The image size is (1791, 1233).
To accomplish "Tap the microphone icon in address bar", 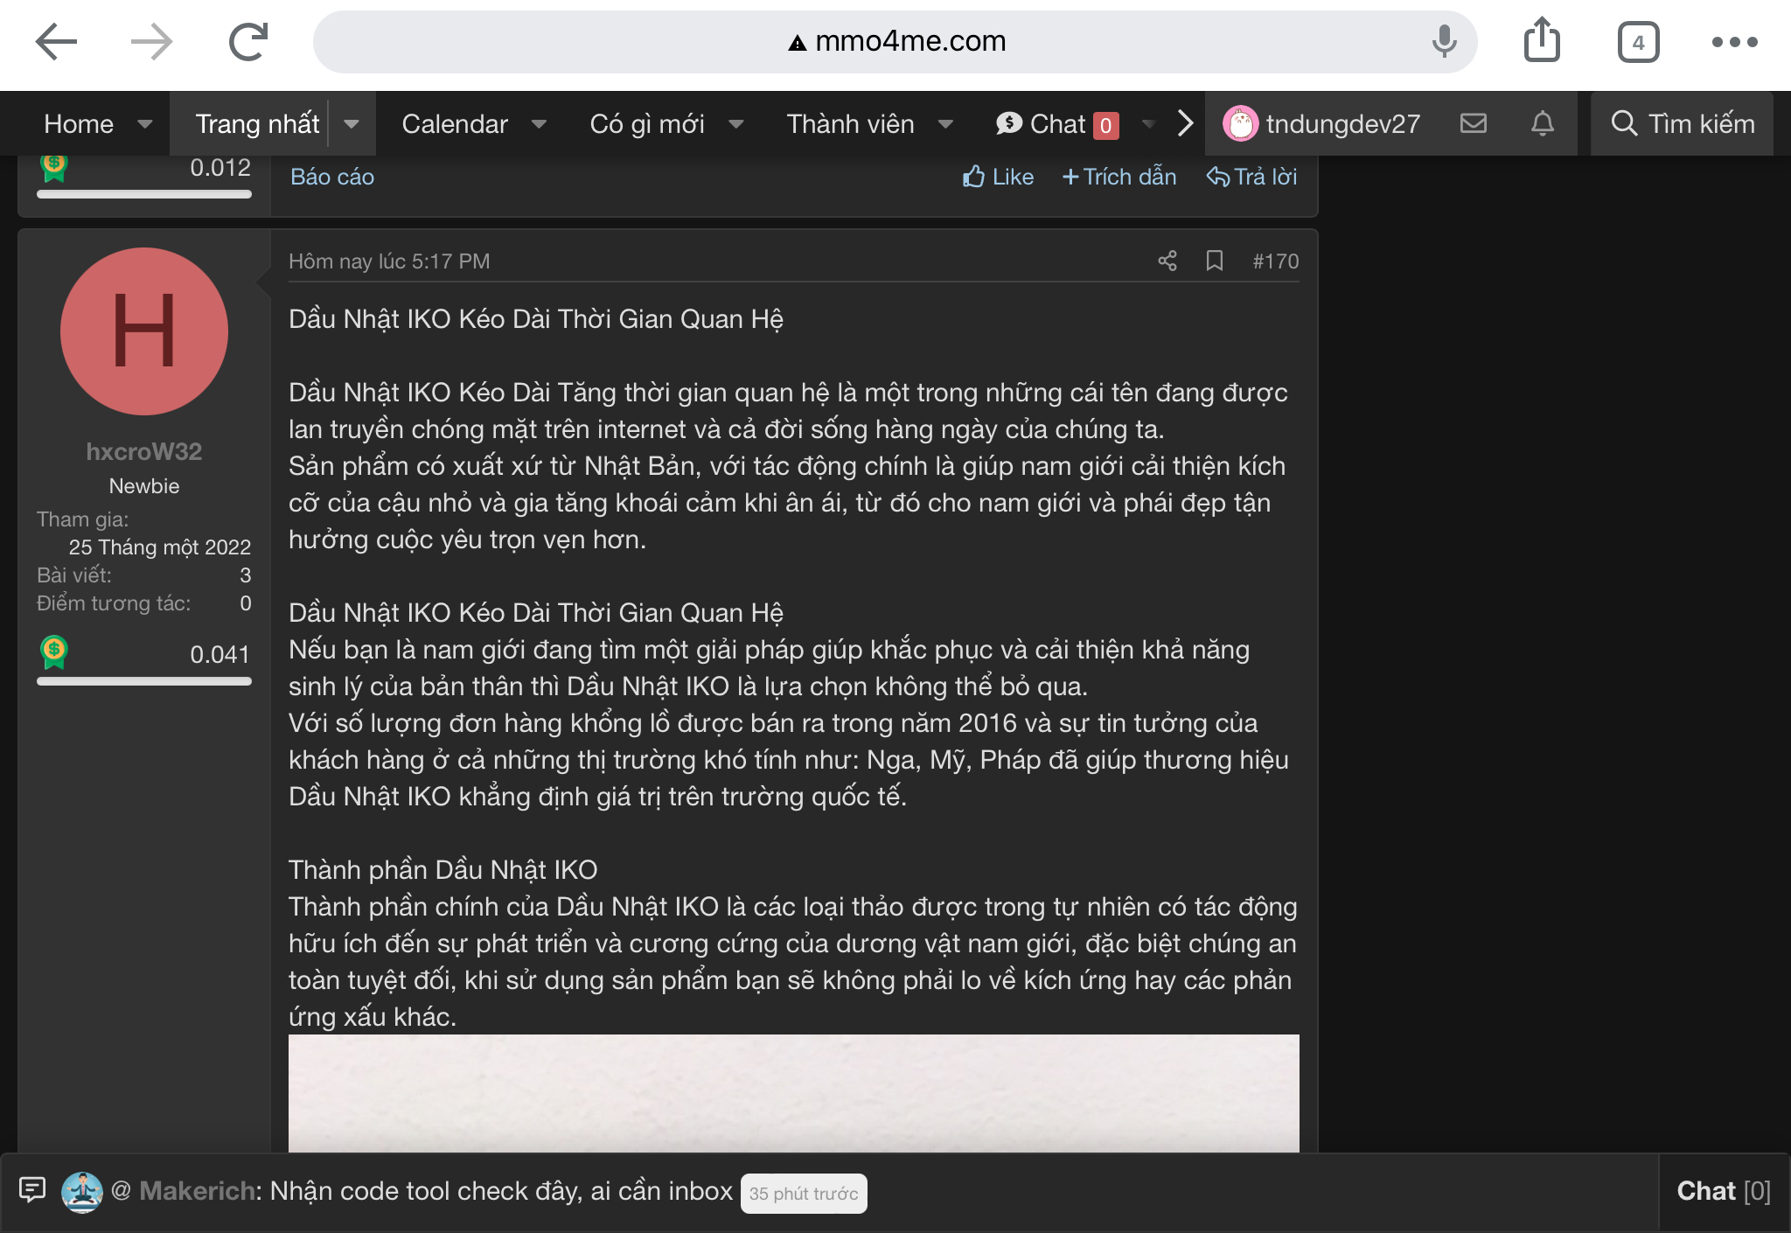I will pyautogui.click(x=1444, y=41).
